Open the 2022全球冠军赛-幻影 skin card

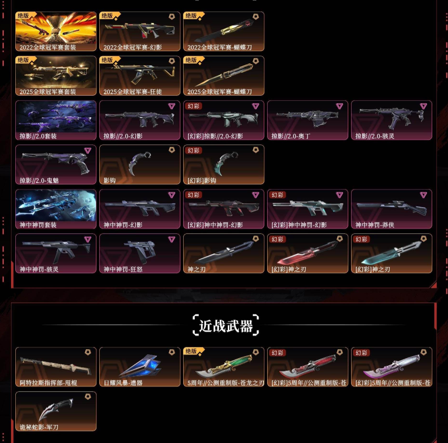tap(140, 32)
